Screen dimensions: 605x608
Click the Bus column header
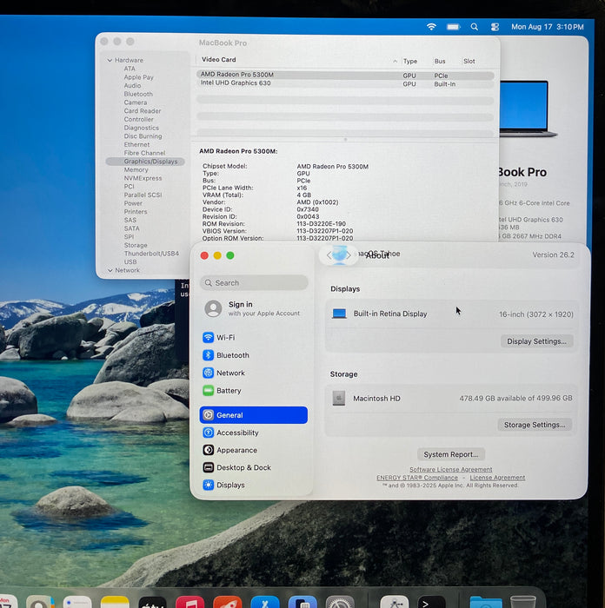pos(440,61)
